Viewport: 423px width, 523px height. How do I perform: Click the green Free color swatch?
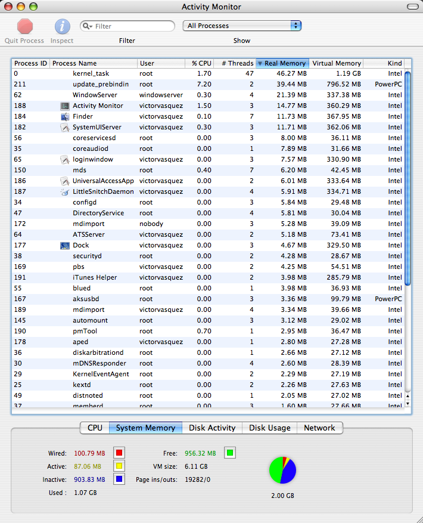click(x=229, y=453)
